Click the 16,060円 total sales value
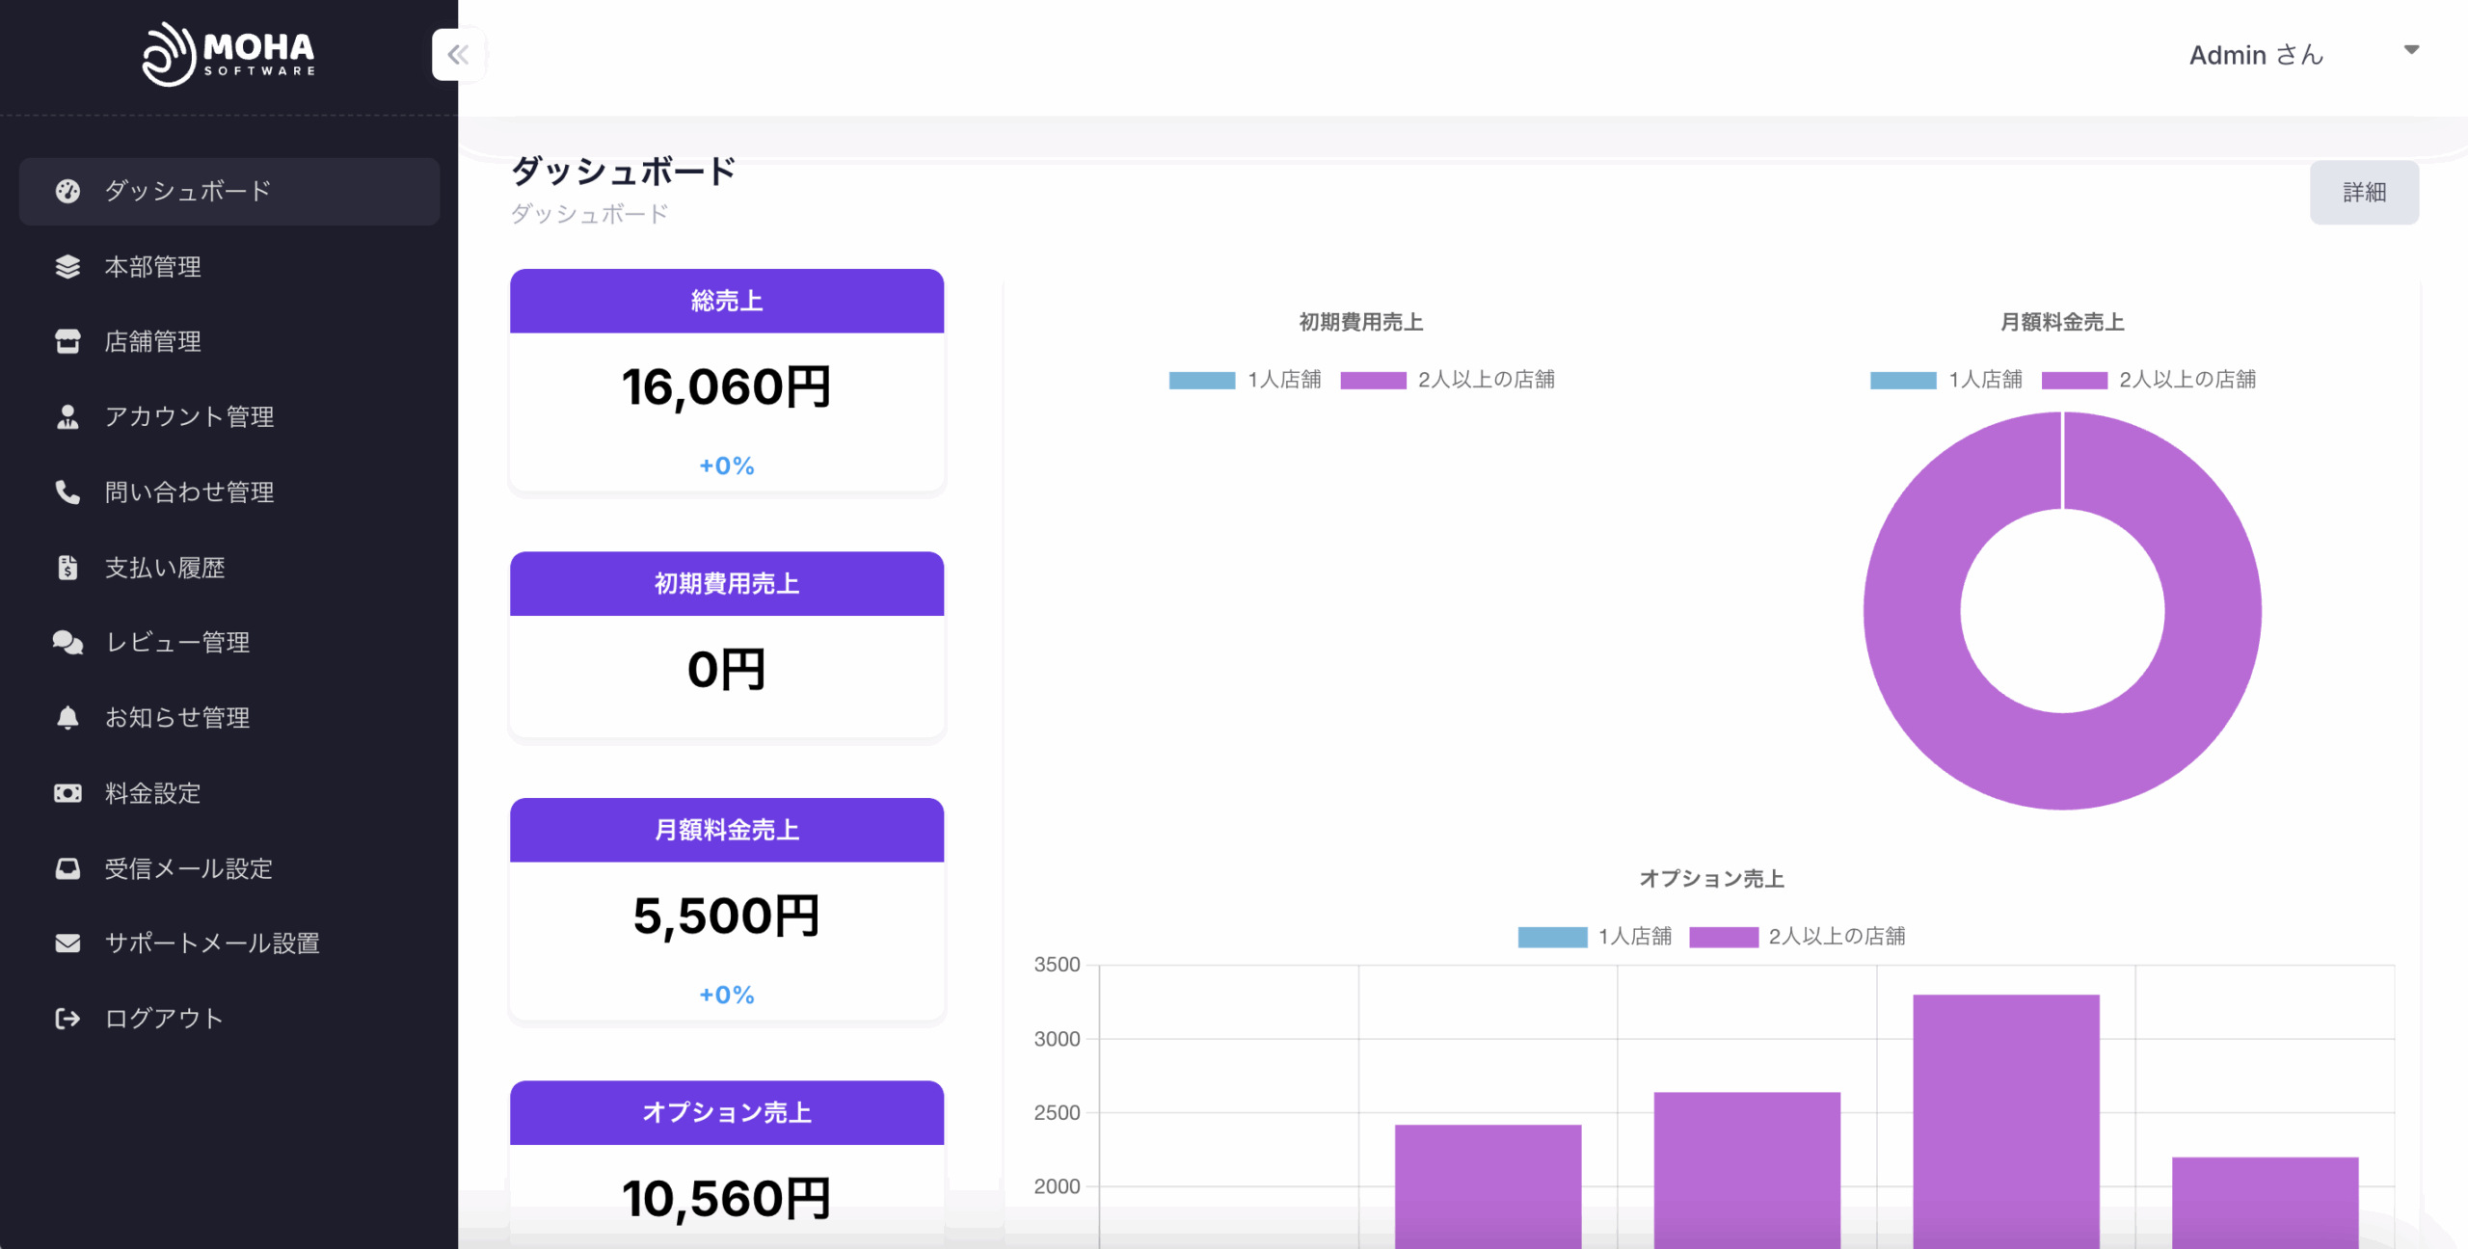The height and width of the screenshot is (1249, 2468). point(727,387)
